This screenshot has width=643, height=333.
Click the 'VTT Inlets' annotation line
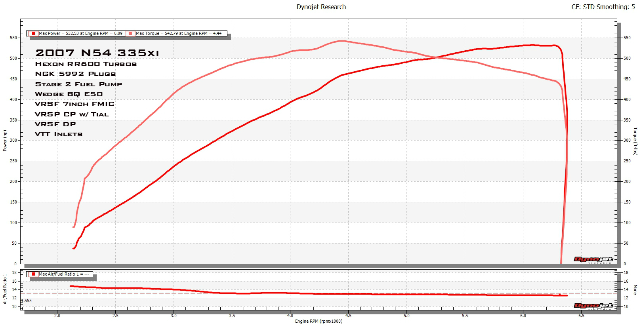(x=59, y=134)
